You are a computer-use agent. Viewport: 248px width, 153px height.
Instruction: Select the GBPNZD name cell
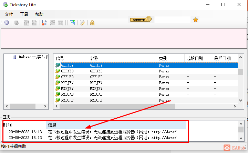point(96,71)
